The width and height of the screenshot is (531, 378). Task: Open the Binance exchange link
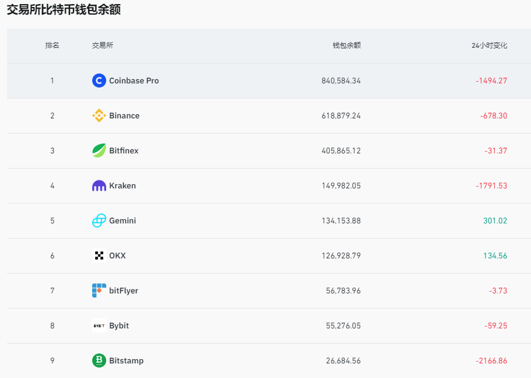click(x=124, y=116)
